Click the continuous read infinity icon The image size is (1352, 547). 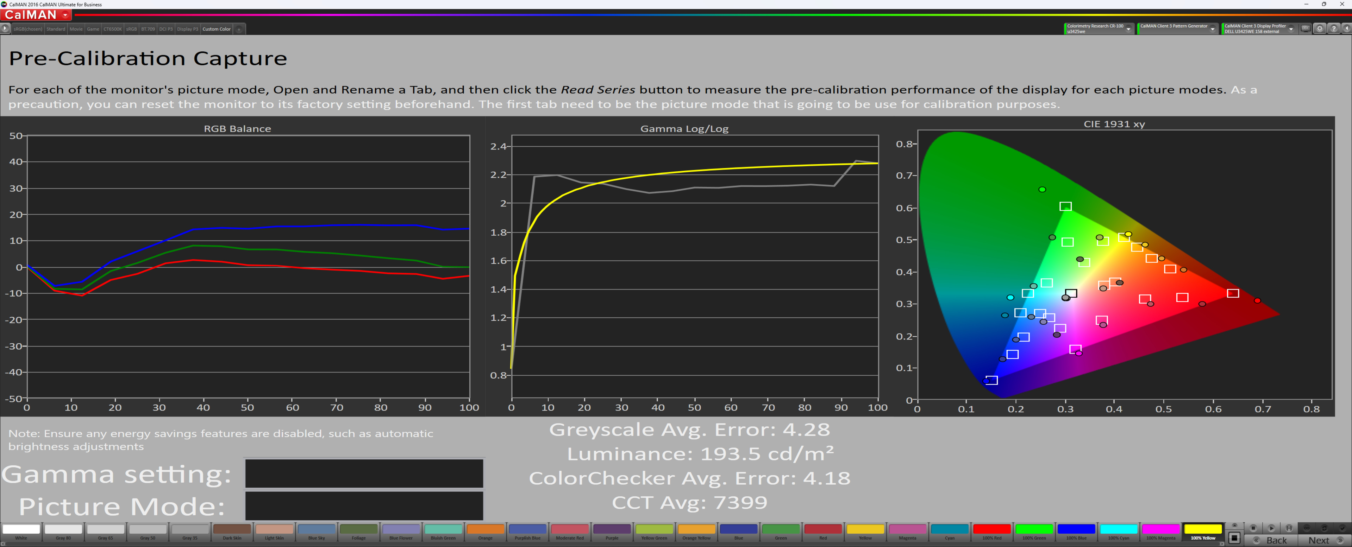pyautogui.click(x=1307, y=528)
